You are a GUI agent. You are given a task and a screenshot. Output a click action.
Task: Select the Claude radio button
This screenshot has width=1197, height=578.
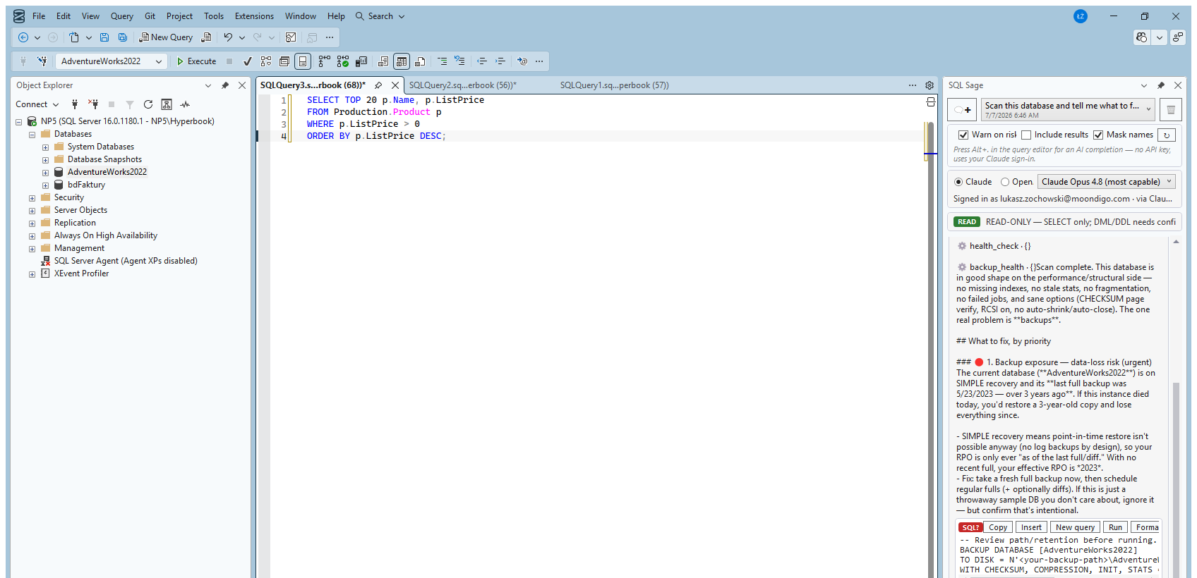pos(958,182)
